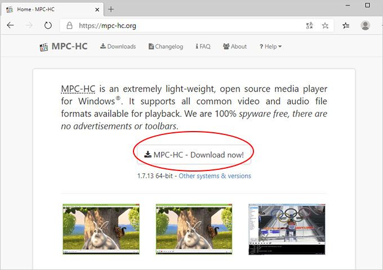Maximize the browser window
The image size is (383, 270).
[x=367, y=5]
